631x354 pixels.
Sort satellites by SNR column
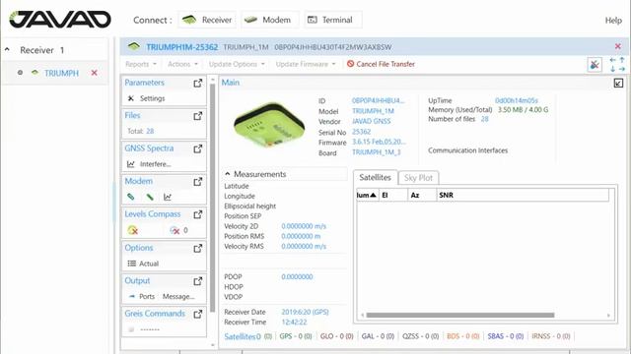coord(523,195)
